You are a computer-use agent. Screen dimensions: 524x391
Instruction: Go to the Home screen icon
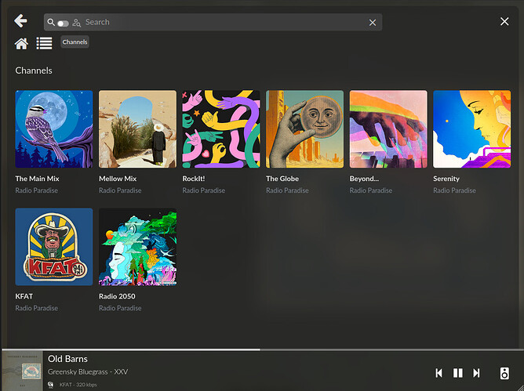21,43
